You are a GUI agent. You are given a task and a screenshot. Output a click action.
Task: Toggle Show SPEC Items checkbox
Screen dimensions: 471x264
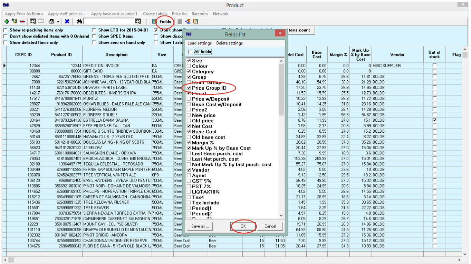pyautogui.click(x=94, y=37)
